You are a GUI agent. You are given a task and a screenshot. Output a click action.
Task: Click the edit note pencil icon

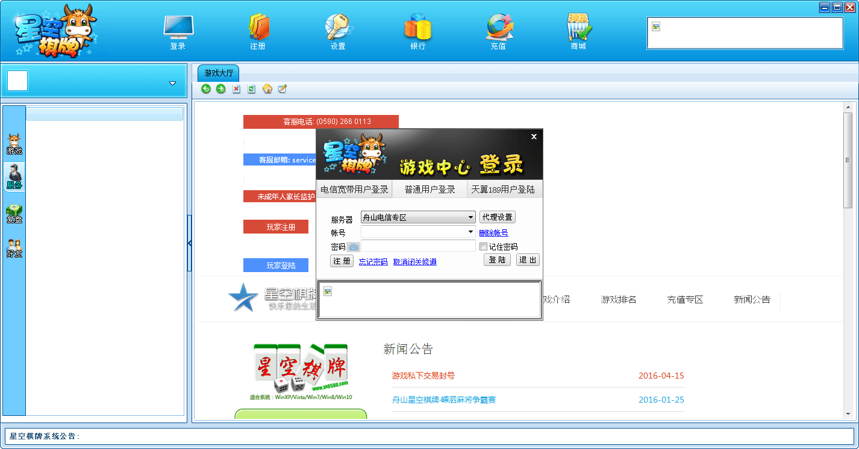[283, 89]
